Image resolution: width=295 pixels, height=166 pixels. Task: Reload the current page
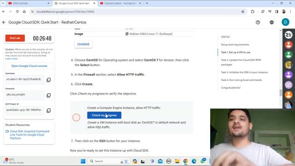point(18,12)
